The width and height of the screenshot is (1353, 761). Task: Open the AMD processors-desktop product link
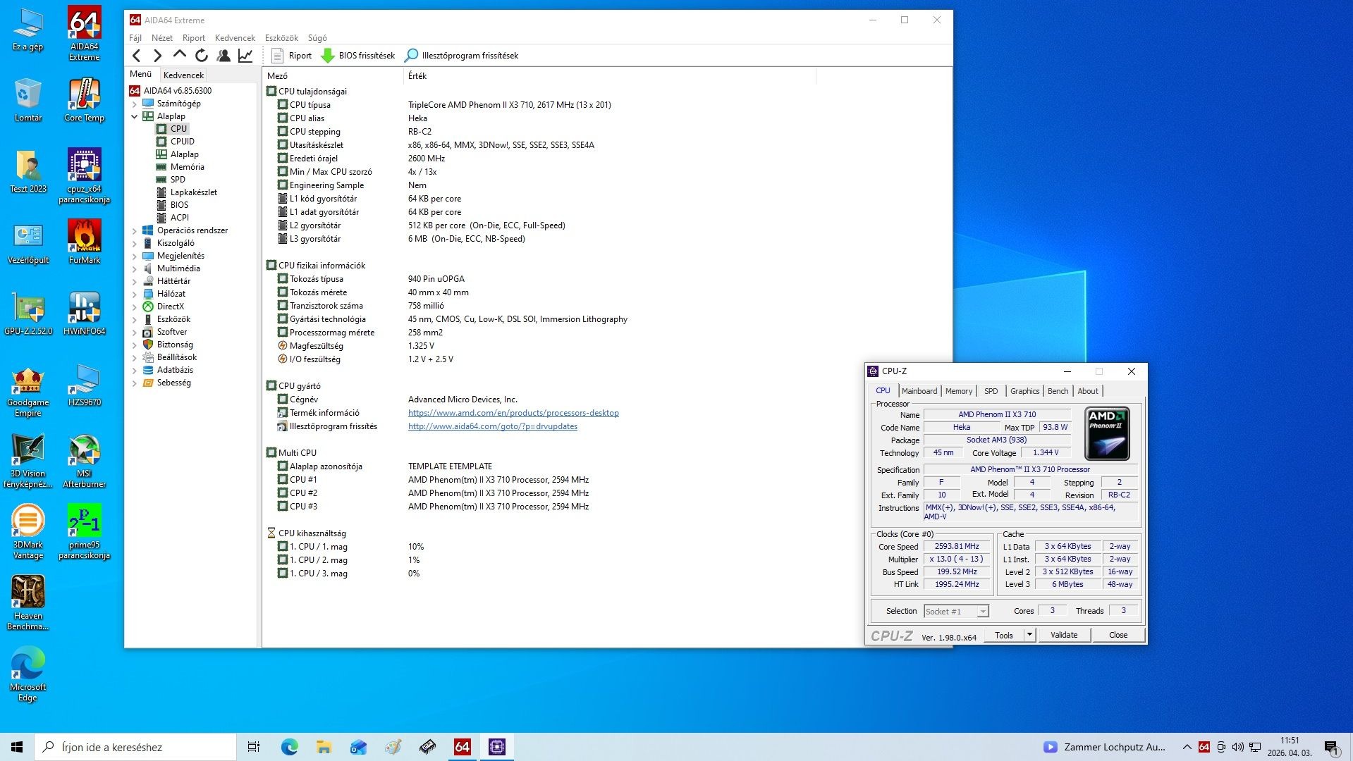click(513, 413)
